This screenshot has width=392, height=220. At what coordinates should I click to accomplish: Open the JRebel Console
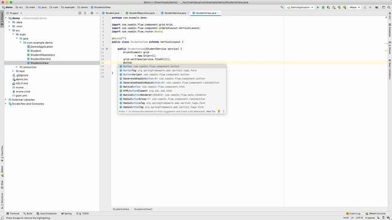(375, 213)
